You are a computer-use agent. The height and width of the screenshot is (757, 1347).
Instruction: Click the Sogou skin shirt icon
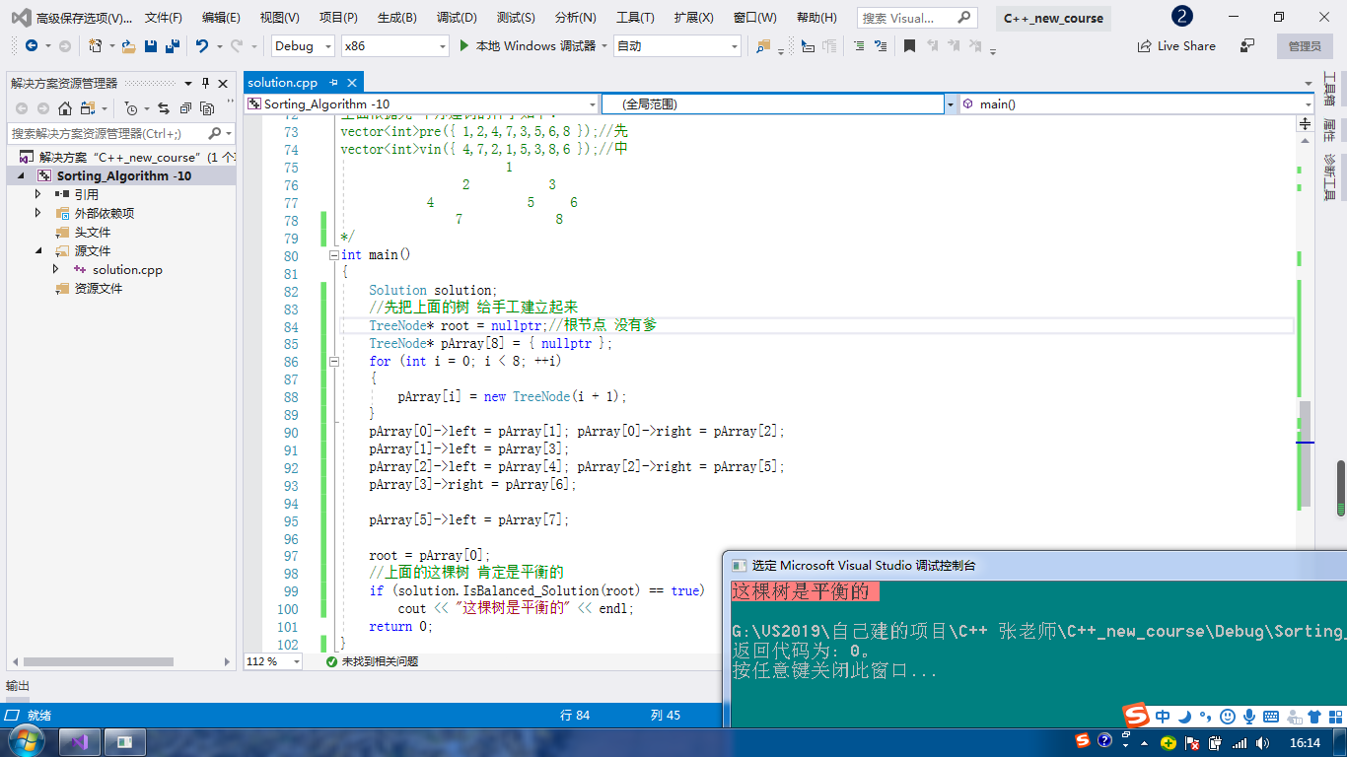click(1314, 717)
